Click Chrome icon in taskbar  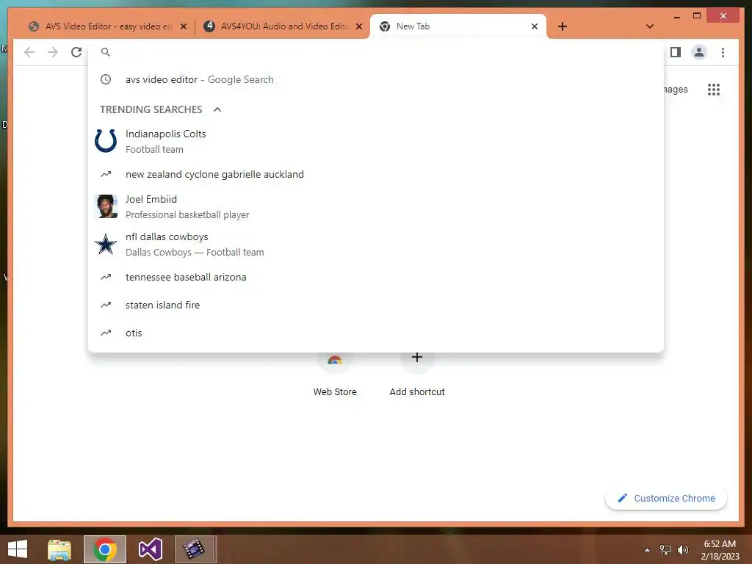coord(105,549)
